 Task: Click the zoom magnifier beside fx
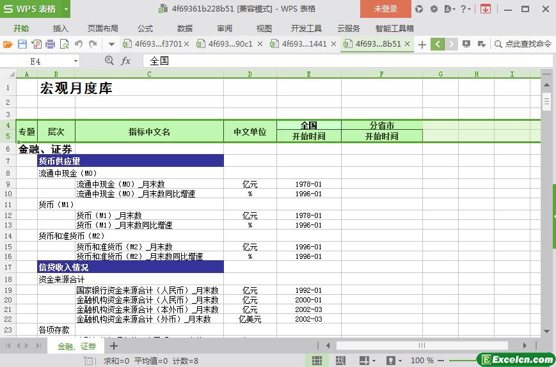pyautogui.click(x=109, y=61)
